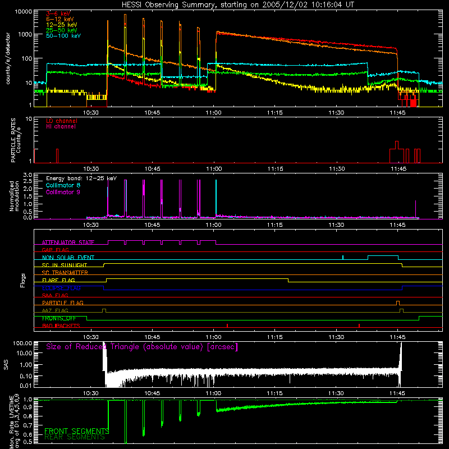Screen dimensions: 449x449
Task: Click the NON SOLAR EVENT raised step near 11:40
Action: [383, 258]
